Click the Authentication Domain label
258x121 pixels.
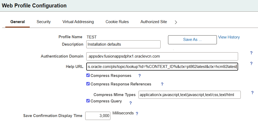point(62,56)
